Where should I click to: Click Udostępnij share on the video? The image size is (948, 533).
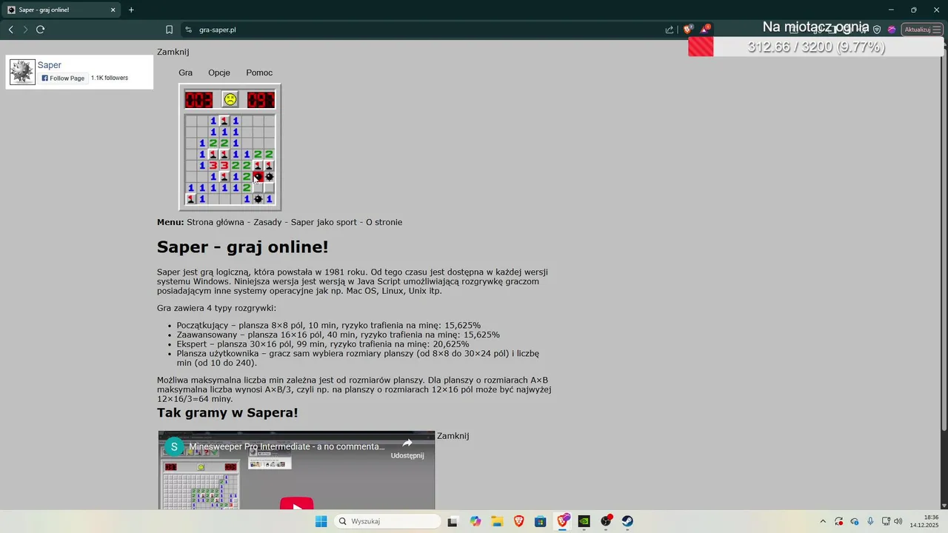click(x=407, y=449)
